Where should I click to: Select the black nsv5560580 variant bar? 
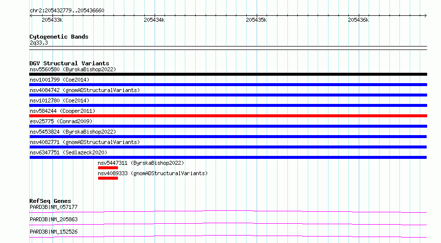point(228,74)
